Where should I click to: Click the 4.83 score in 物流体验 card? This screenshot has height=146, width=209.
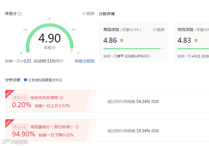click(x=184, y=40)
